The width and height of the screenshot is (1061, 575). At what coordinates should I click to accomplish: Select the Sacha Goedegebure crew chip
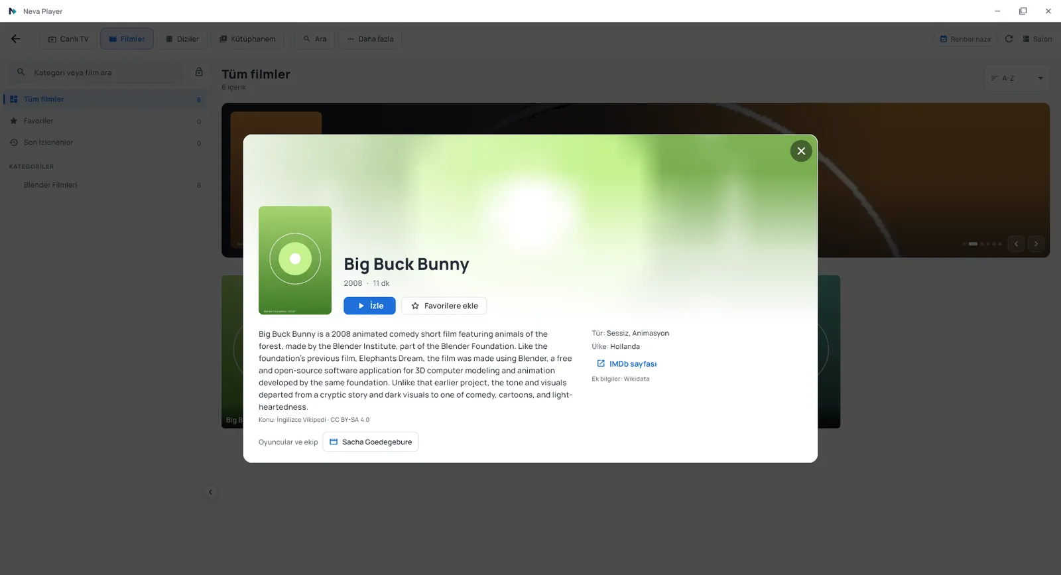pyautogui.click(x=371, y=442)
